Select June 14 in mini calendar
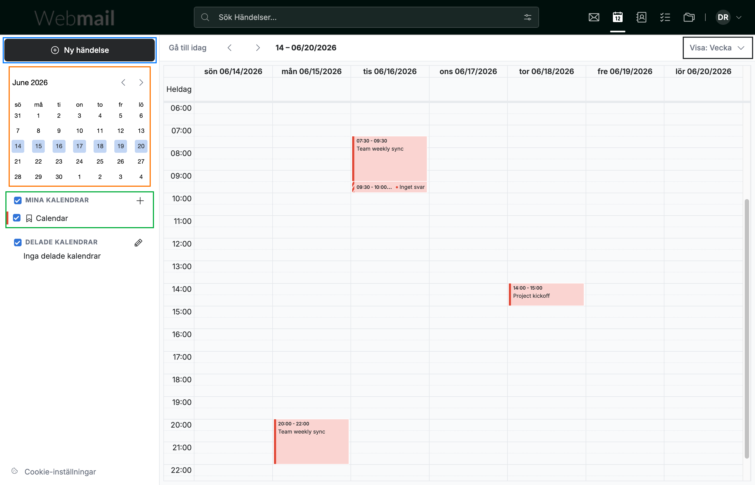This screenshot has height=485, width=755. pos(18,146)
